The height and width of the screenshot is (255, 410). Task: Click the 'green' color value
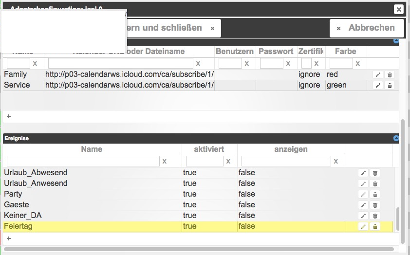click(336, 85)
